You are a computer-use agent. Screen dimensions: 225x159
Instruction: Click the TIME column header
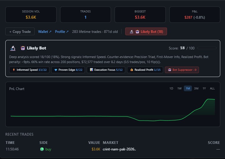(10, 142)
